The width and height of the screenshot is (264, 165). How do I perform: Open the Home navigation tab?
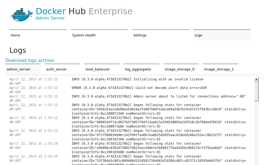[x=38, y=35]
